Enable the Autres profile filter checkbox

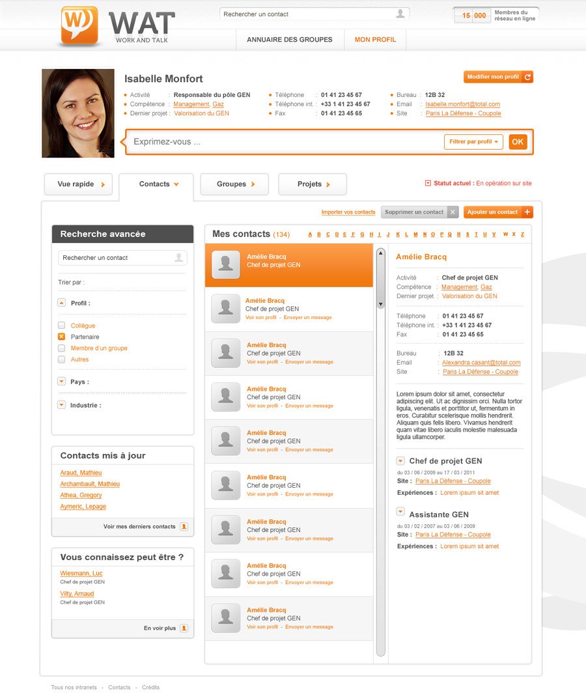click(61, 359)
